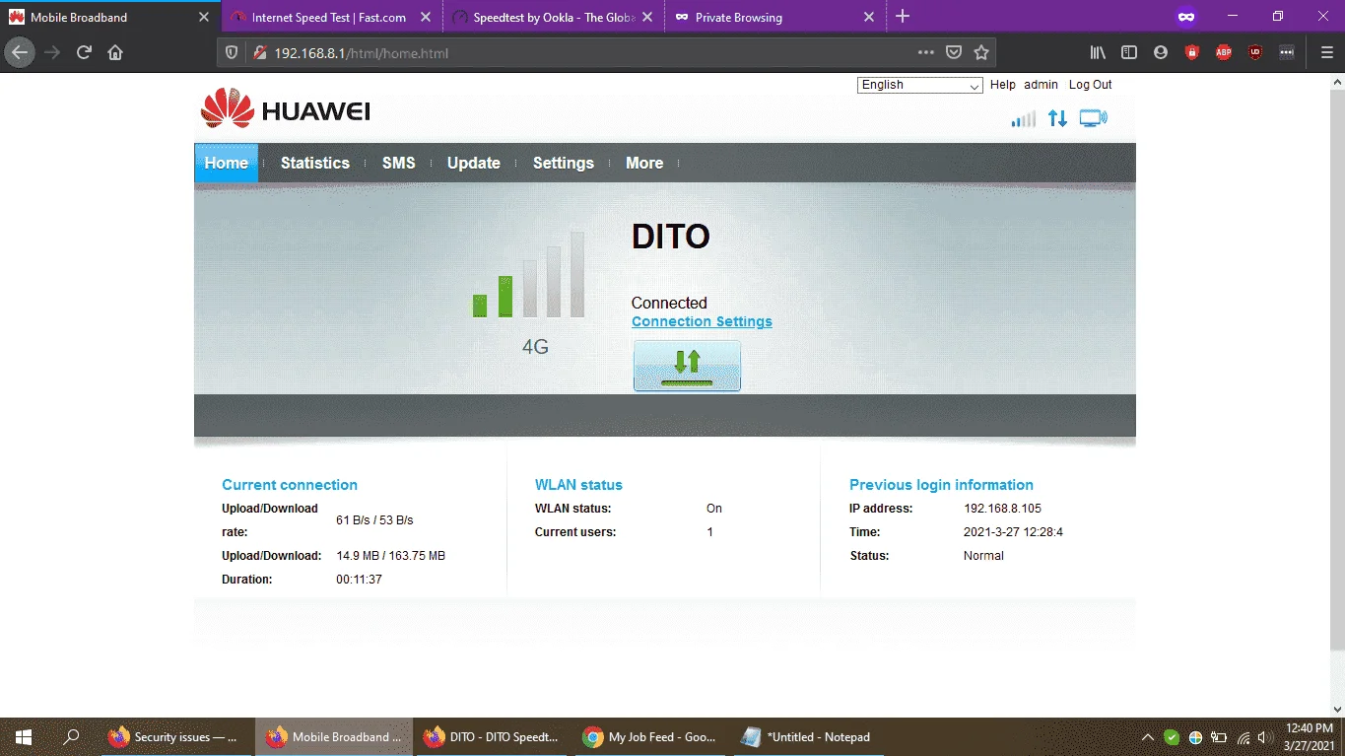
Task: Click the battery tray icon
Action: (1219, 737)
